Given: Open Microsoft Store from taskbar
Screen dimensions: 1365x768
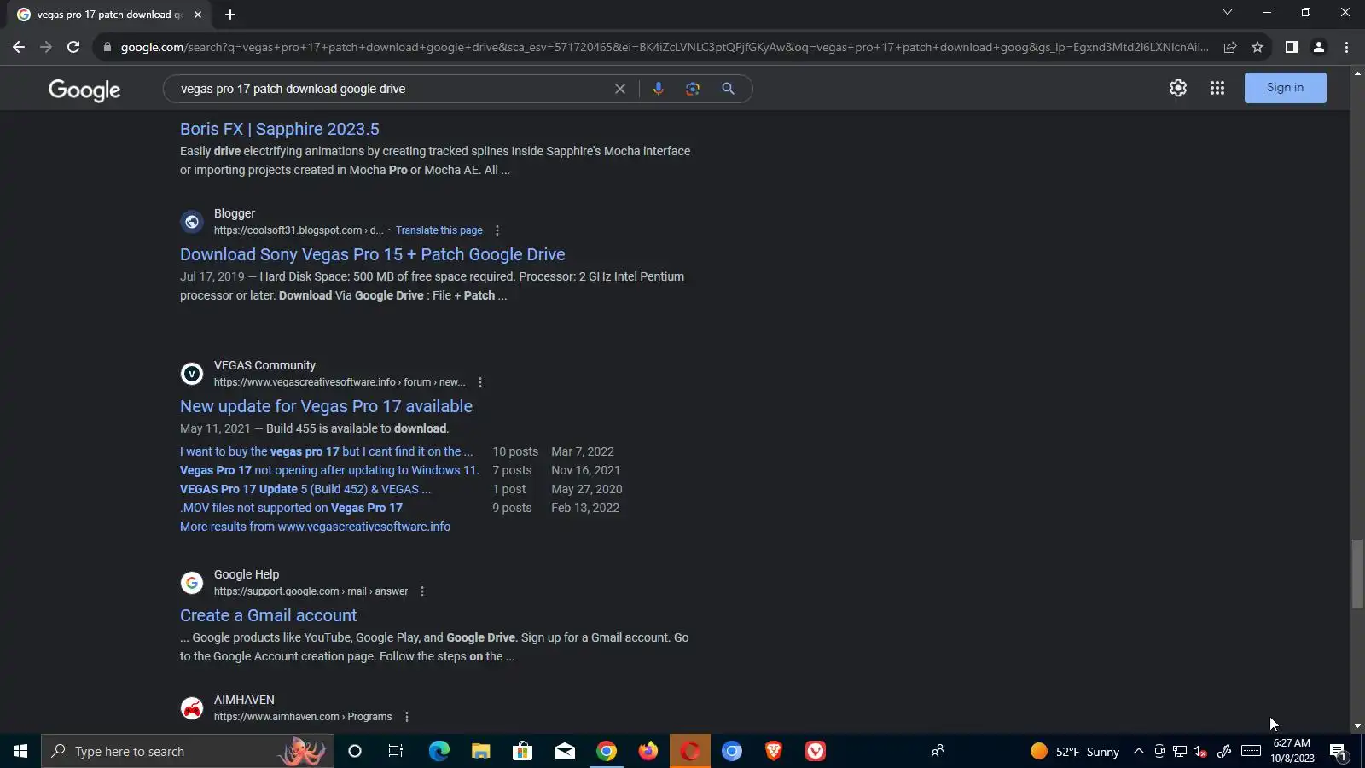Looking at the screenshot, I should 522,751.
